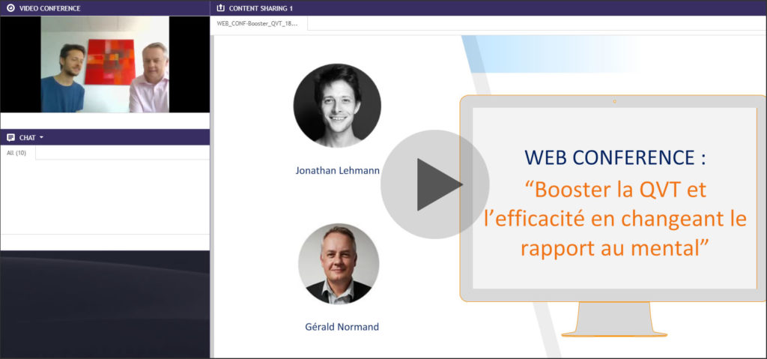
Task: Click the VIDEO CONFERENCE panel title
Action: pos(50,8)
